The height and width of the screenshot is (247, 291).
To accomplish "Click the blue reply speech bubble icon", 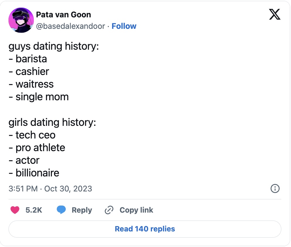I will tap(61, 210).
